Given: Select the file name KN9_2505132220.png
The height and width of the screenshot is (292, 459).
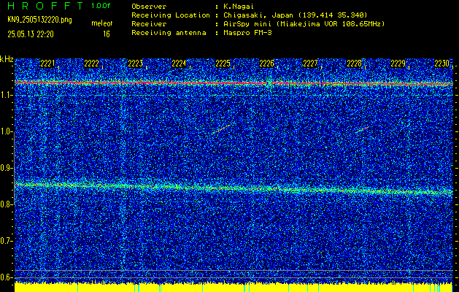Looking at the screenshot, I should coord(39,20).
